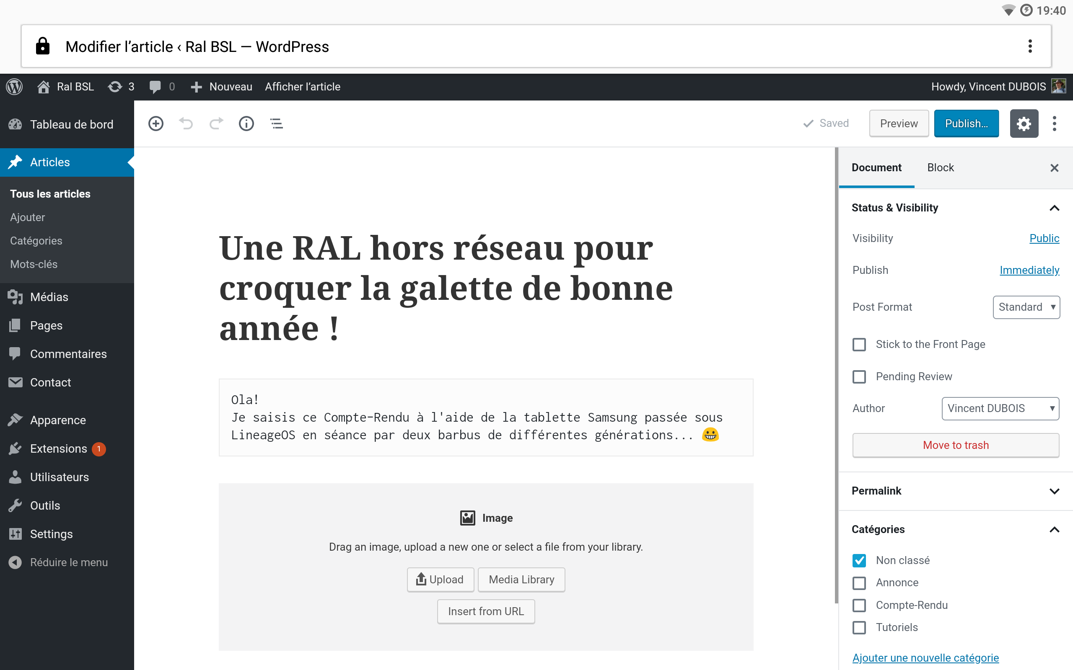Click Upload button in Image block
This screenshot has width=1073, height=670.
[440, 580]
